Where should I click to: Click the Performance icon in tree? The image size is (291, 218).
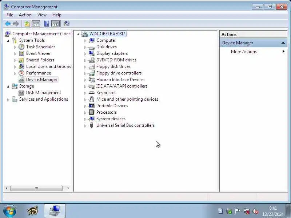(x=21, y=73)
